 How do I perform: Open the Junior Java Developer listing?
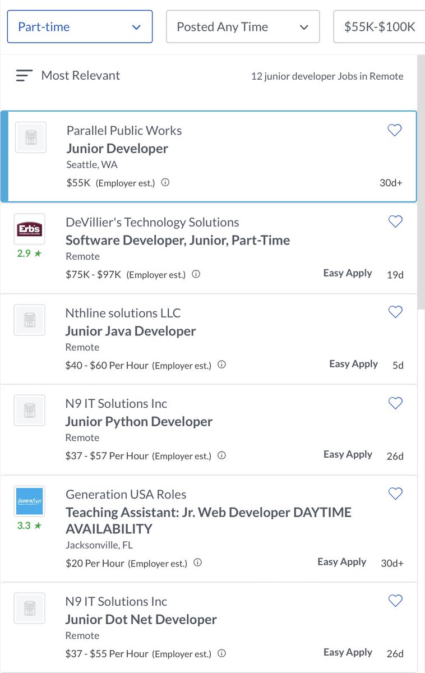coord(131,331)
